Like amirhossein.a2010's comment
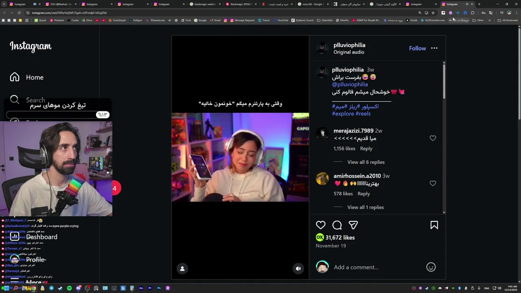Screen dimensions: 521x293 pyautogui.click(x=433, y=183)
